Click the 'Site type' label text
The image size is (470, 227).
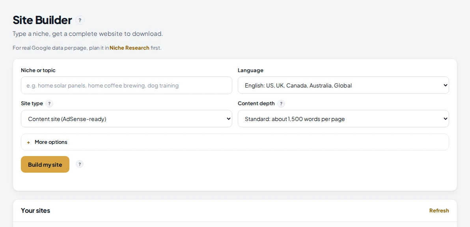[x=32, y=104]
